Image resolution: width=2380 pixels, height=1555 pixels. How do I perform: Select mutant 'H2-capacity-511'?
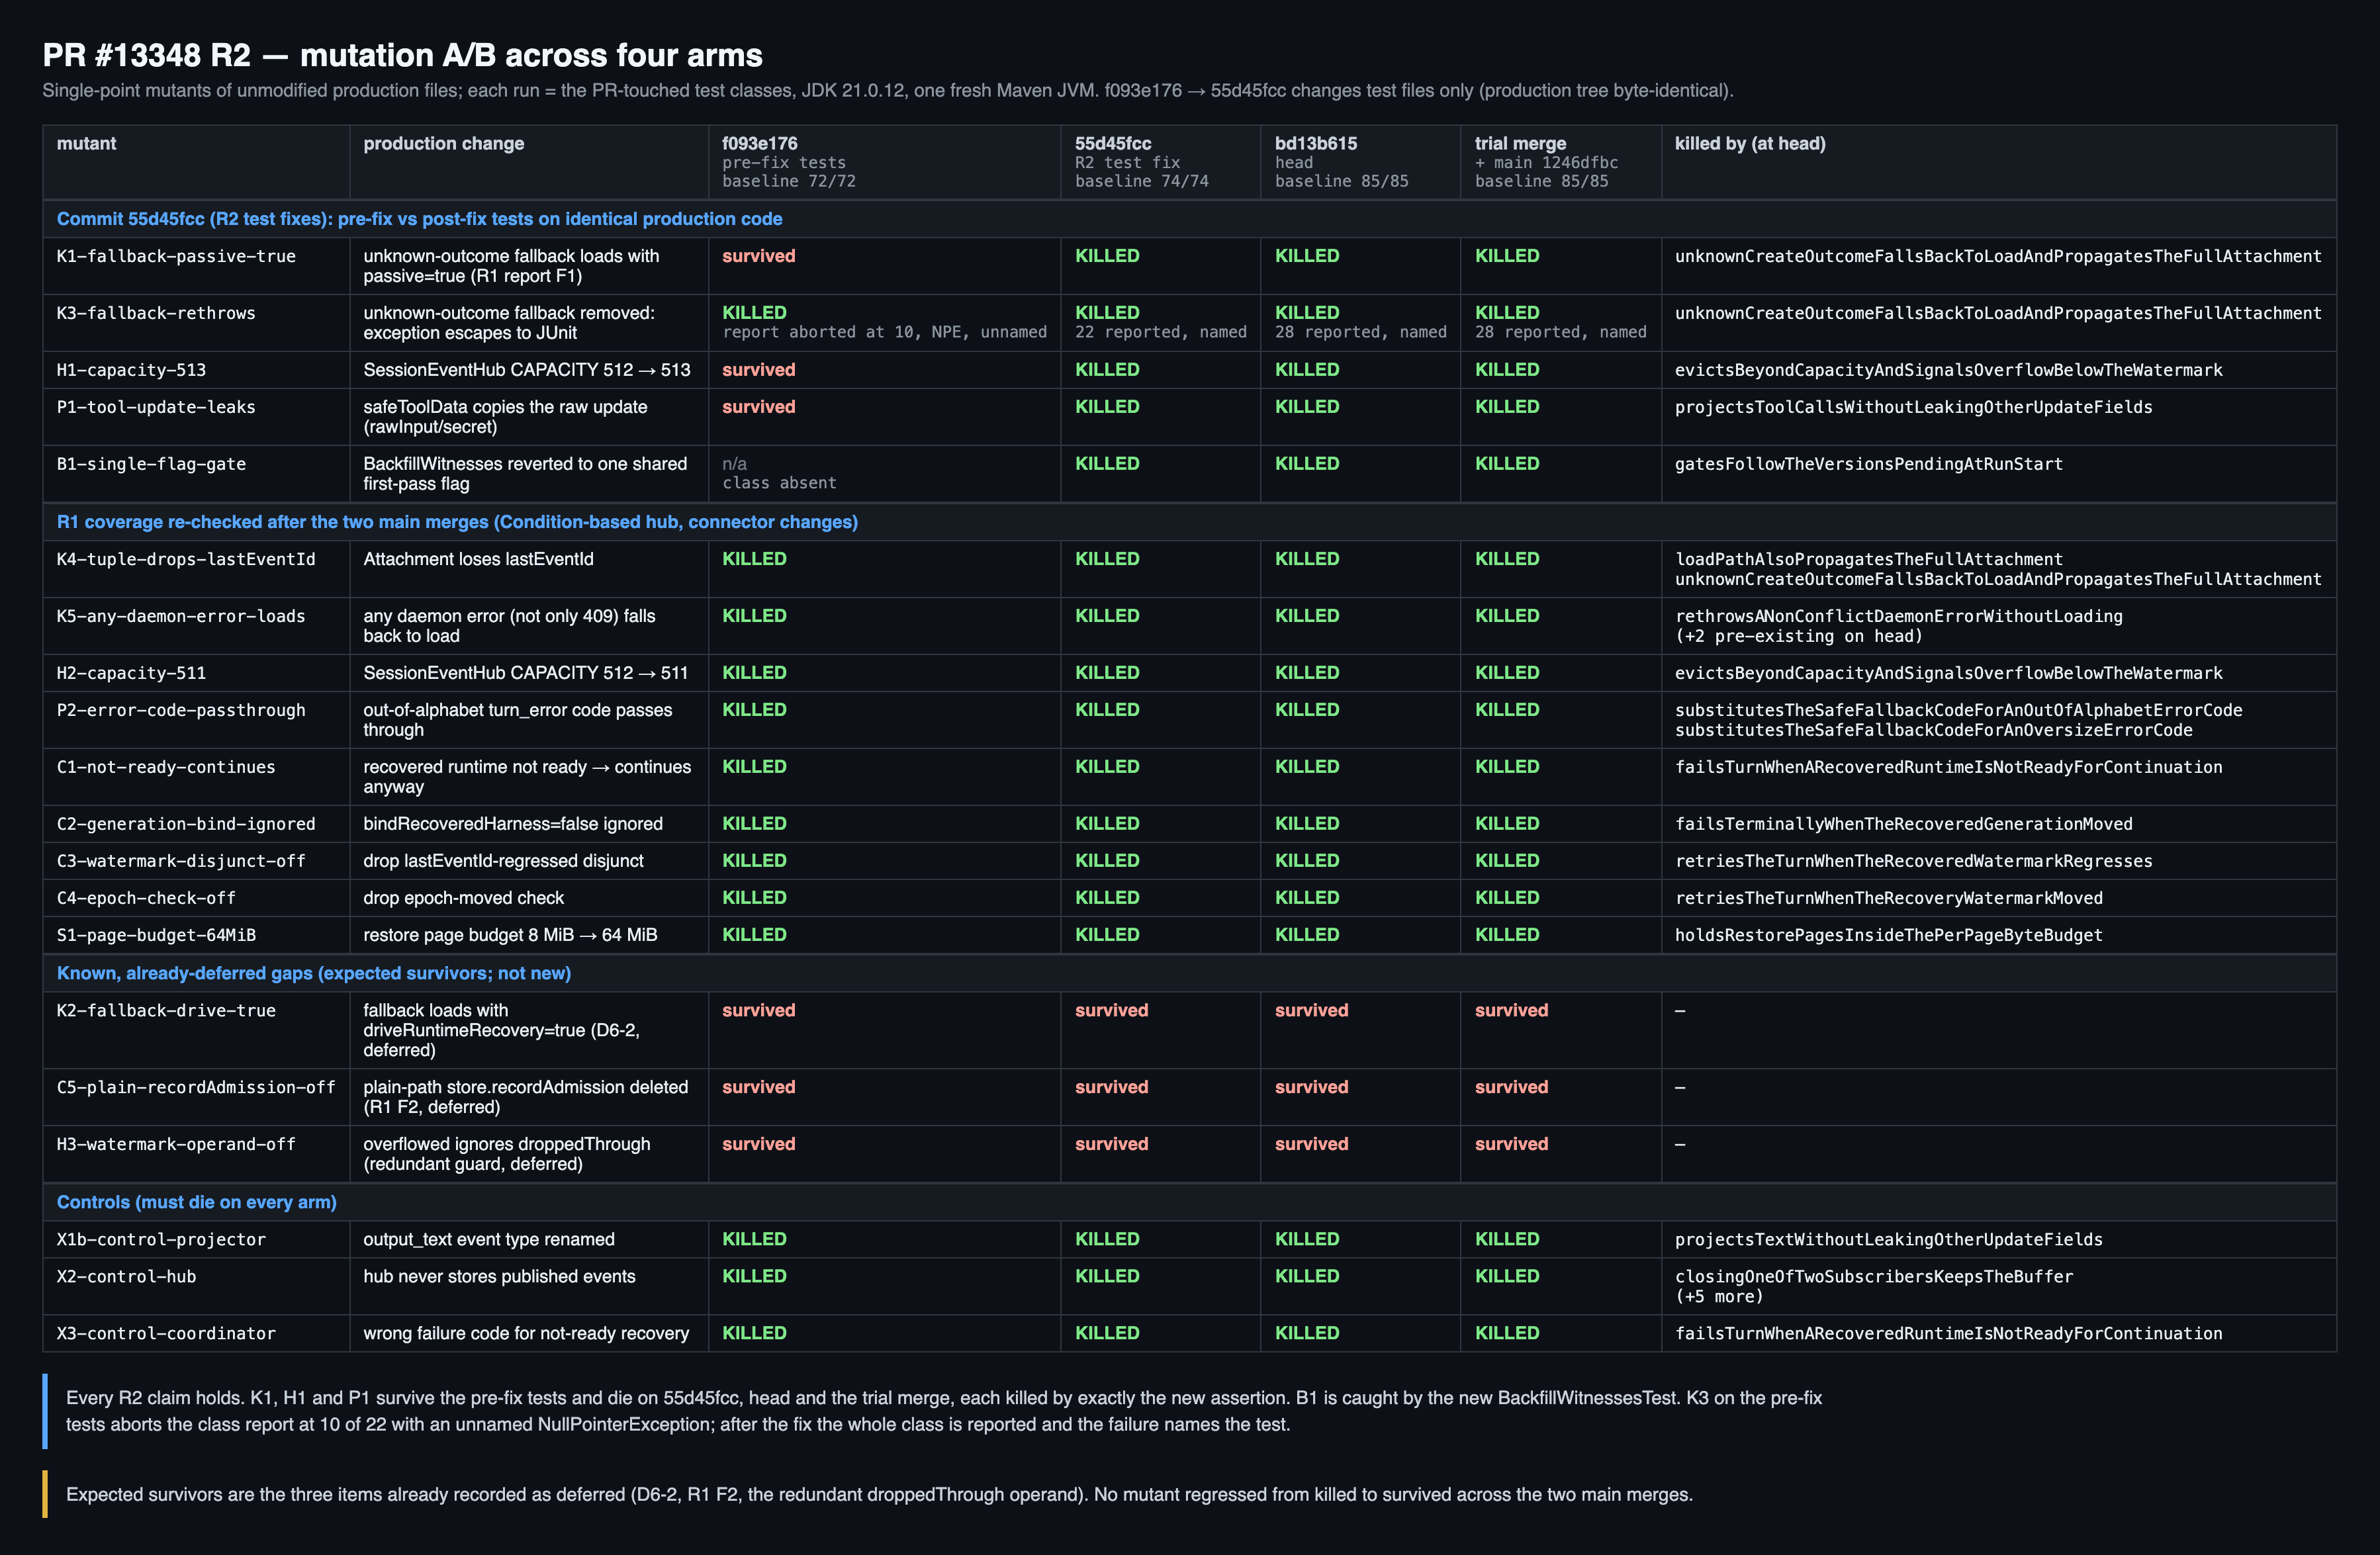pyautogui.click(x=131, y=673)
